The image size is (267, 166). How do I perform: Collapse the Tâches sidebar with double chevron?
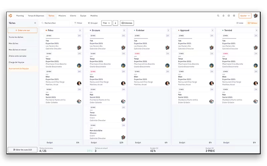coord(35,23)
